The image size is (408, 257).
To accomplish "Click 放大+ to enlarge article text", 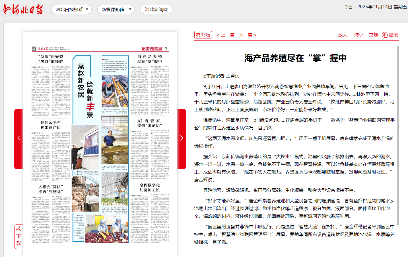I will [x=343, y=35].
